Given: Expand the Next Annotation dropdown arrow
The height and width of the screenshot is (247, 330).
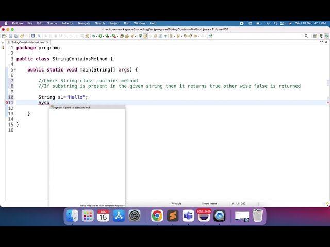Looking at the screenshot, I should 175,36.
